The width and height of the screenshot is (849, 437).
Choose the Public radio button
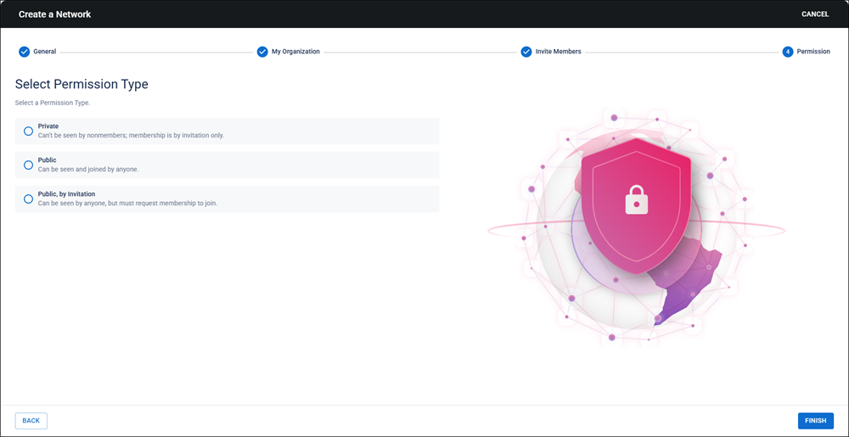28,165
